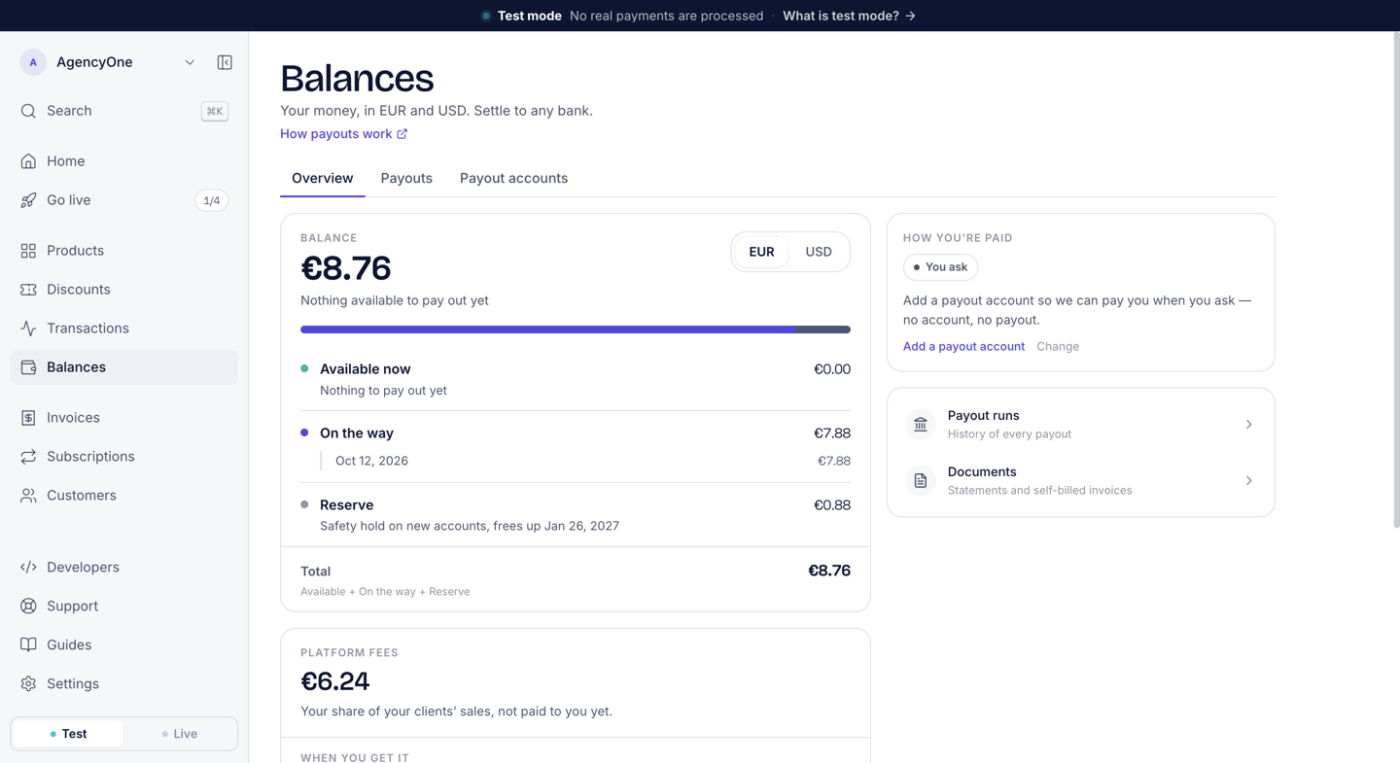Click the search magnifier icon

pyautogui.click(x=28, y=111)
